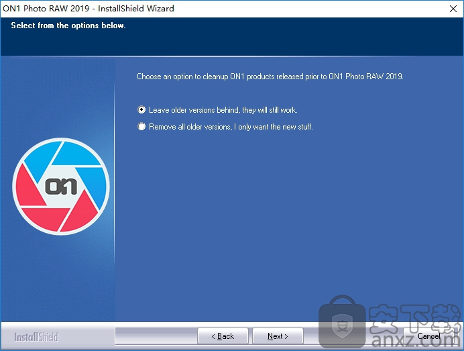Proceed with the Next button

278,336
